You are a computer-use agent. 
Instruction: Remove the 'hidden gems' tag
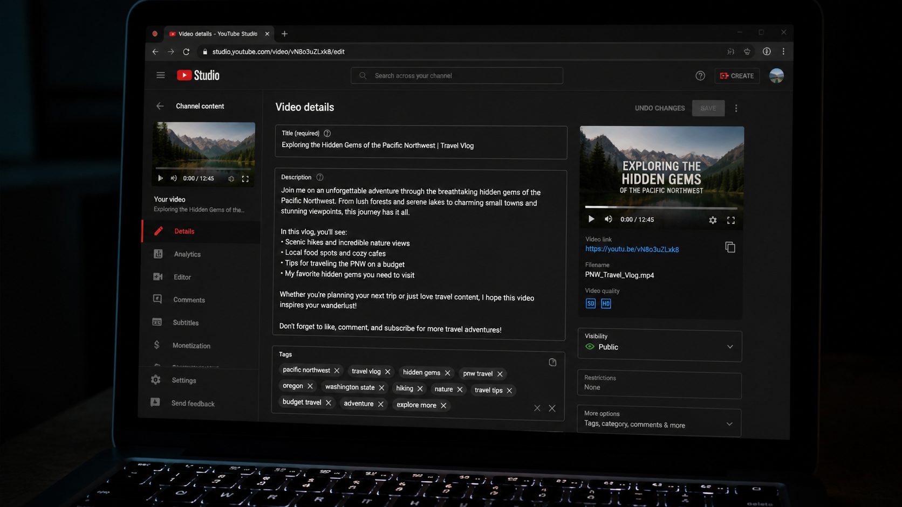(447, 373)
